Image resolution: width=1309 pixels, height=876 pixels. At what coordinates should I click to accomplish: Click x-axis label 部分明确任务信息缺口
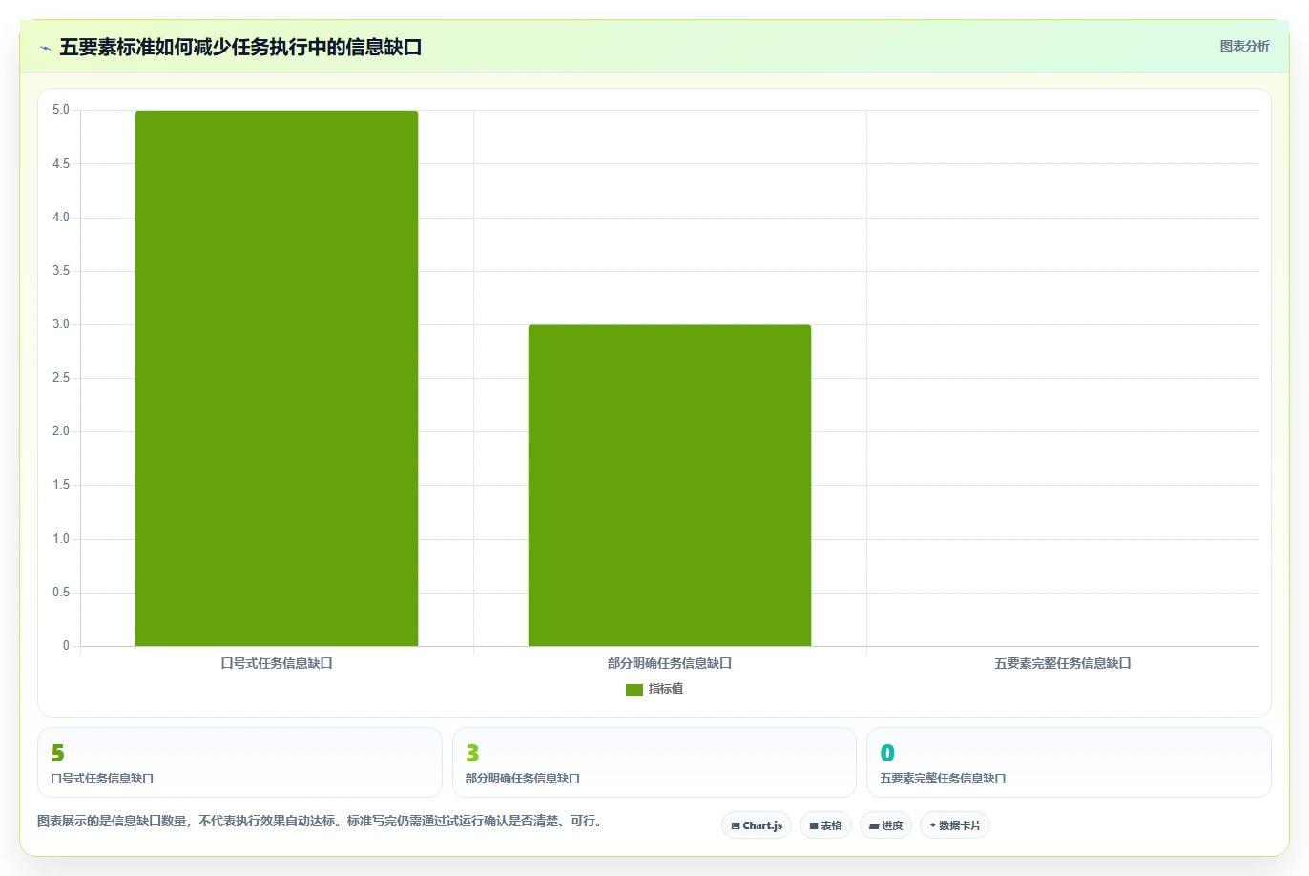coord(670,663)
